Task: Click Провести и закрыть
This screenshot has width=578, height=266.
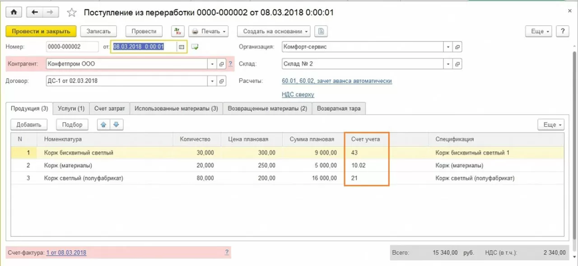Action: (41, 32)
